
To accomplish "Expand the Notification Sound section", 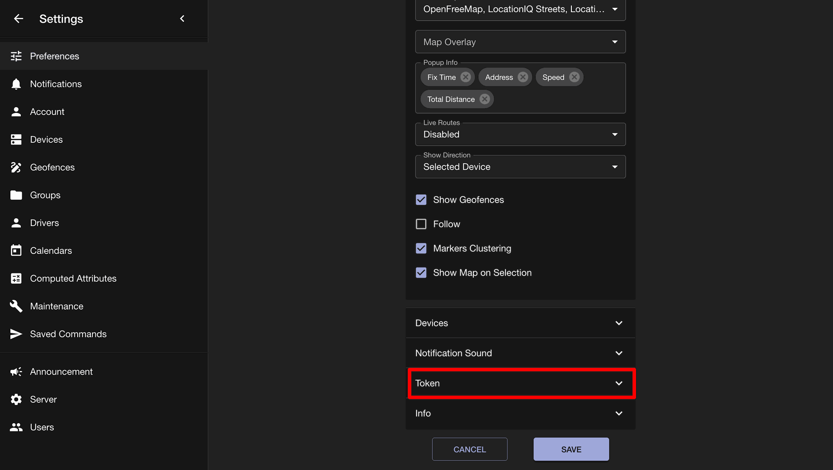I will pos(520,353).
